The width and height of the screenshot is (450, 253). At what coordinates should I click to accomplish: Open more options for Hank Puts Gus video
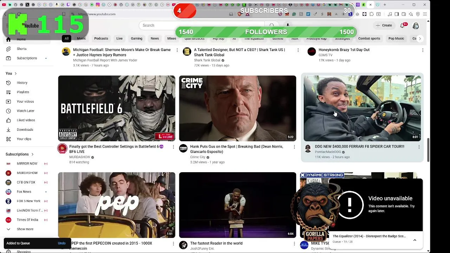[x=294, y=147]
